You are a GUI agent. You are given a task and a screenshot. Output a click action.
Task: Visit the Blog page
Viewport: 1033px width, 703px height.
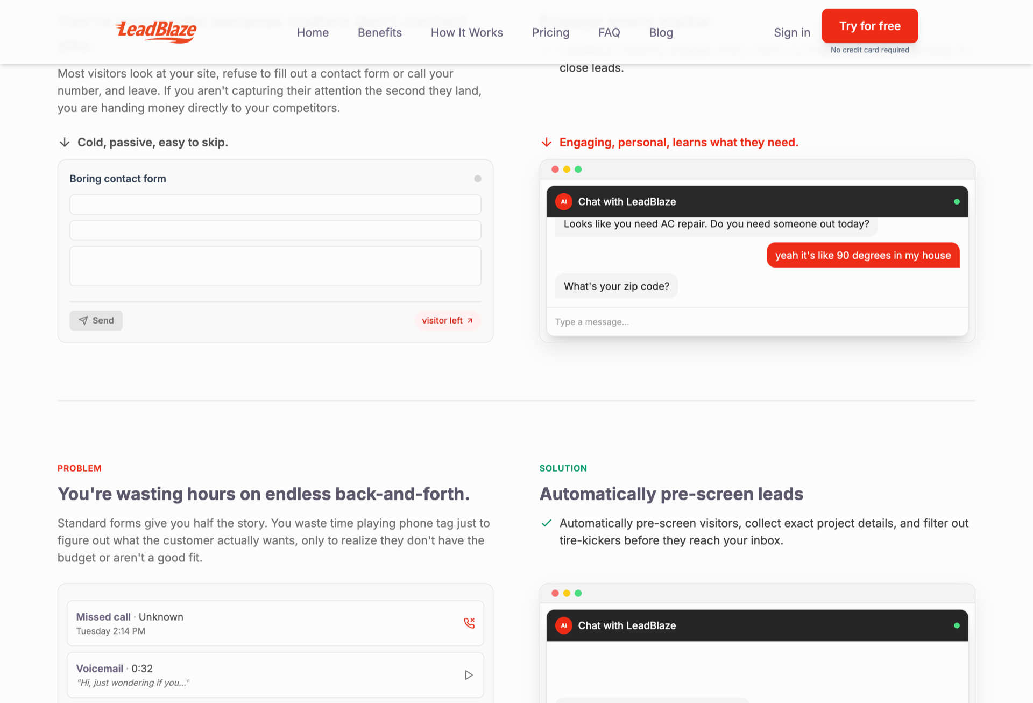pyautogui.click(x=661, y=32)
